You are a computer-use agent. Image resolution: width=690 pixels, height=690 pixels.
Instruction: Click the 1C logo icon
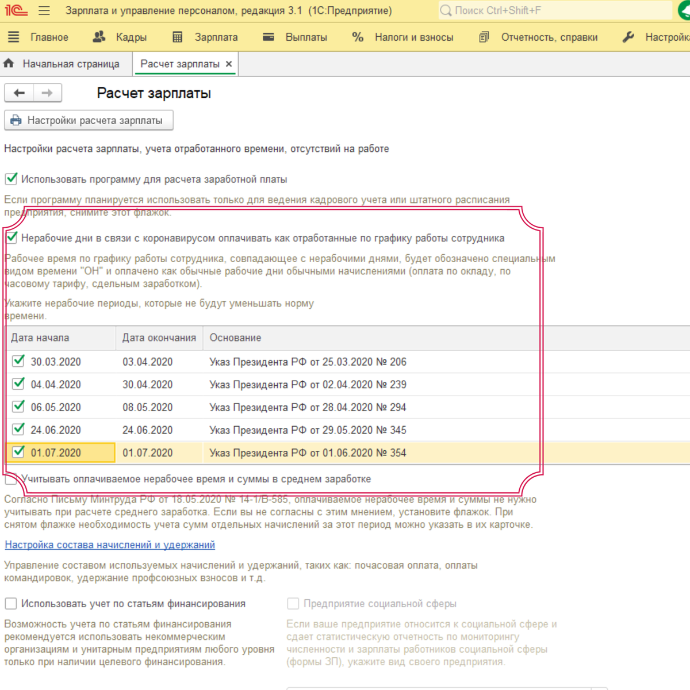coord(16,10)
